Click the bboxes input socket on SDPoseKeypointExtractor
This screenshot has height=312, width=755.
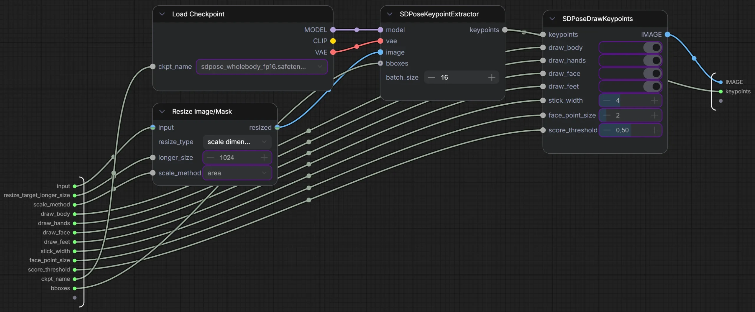click(380, 63)
